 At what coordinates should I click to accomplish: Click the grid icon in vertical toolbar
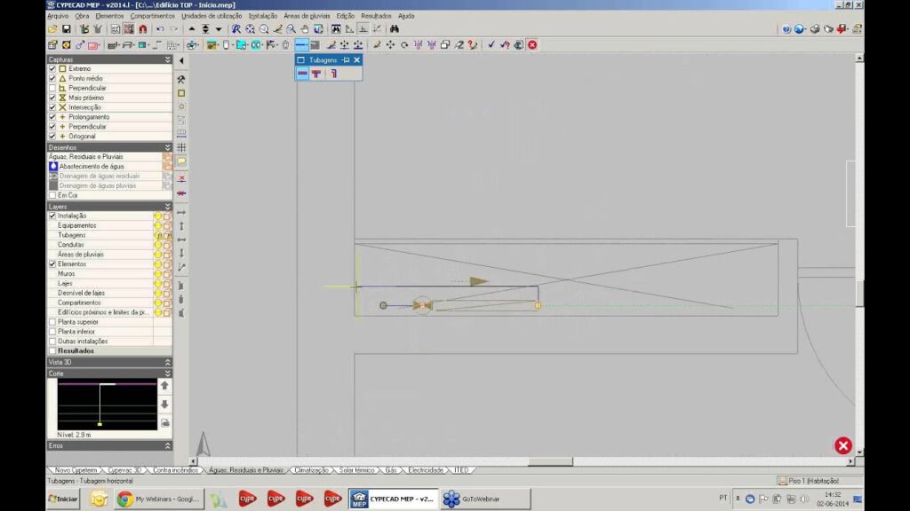(181, 147)
